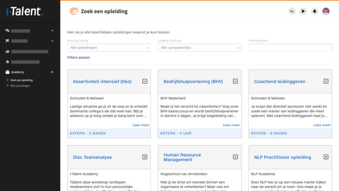339x191 pixels.
Task: Click the chat bubbles sidebar icon
Action: pyautogui.click(x=8, y=31)
